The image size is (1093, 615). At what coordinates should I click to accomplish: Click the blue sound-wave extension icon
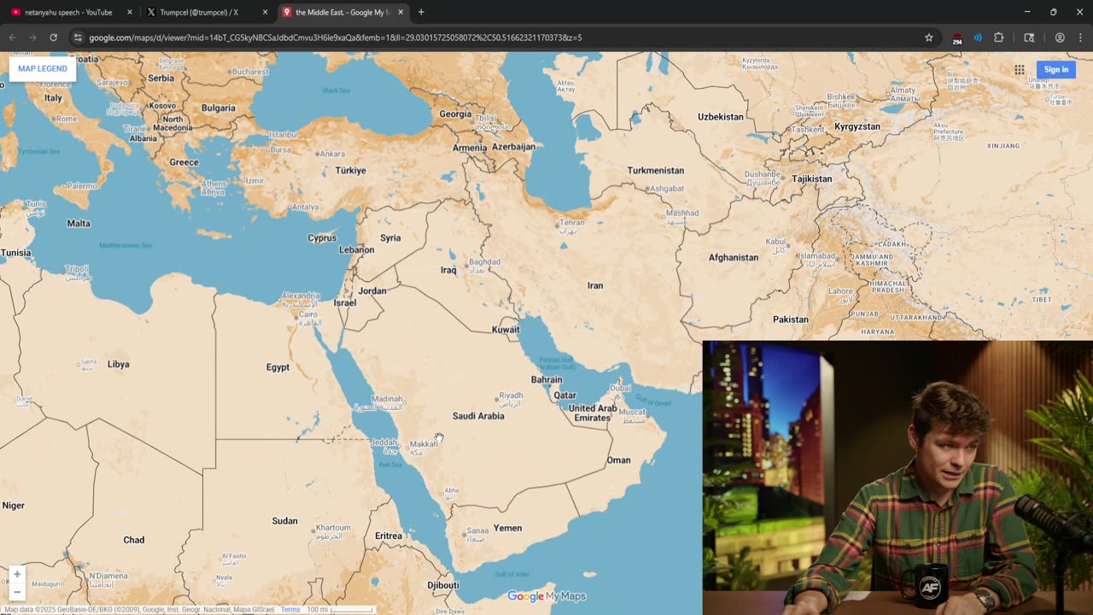[978, 38]
